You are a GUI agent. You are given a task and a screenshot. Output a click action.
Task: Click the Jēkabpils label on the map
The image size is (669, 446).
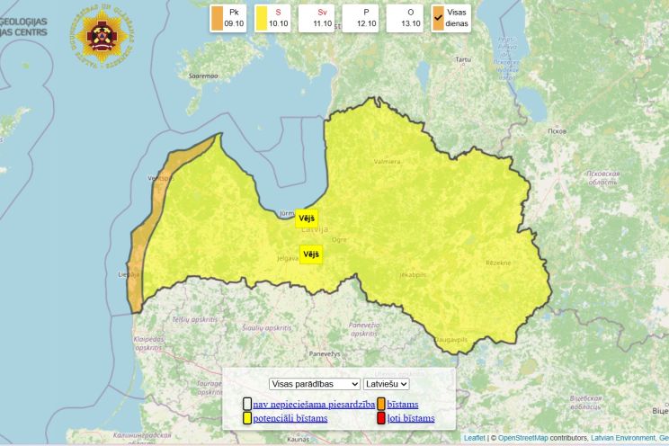pyautogui.click(x=413, y=275)
